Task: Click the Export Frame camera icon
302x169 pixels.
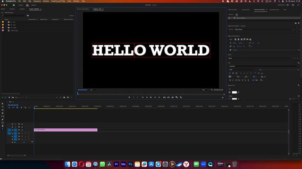Action: (173, 97)
